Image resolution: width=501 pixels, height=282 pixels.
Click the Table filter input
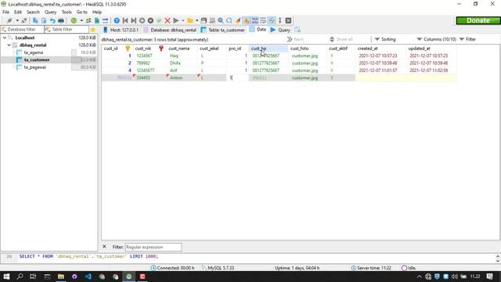tap(67, 30)
